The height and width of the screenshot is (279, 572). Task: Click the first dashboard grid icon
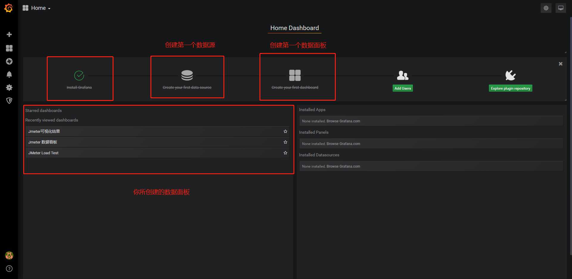pyautogui.click(x=295, y=75)
